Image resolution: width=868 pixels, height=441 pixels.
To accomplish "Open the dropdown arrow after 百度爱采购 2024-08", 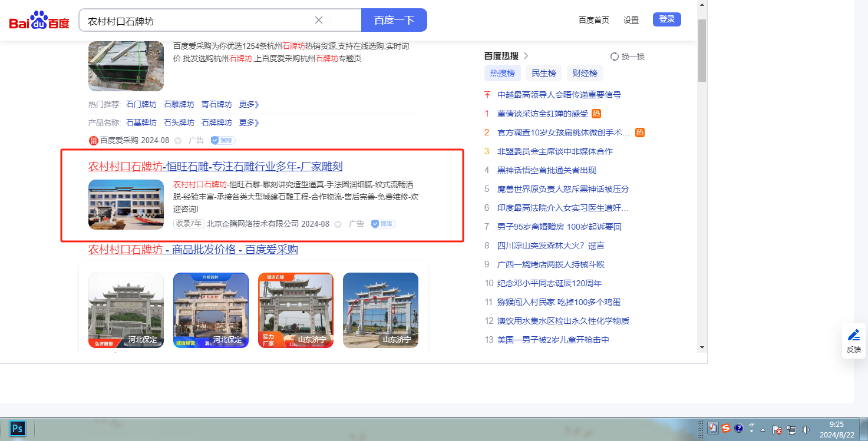I will pyautogui.click(x=177, y=141).
